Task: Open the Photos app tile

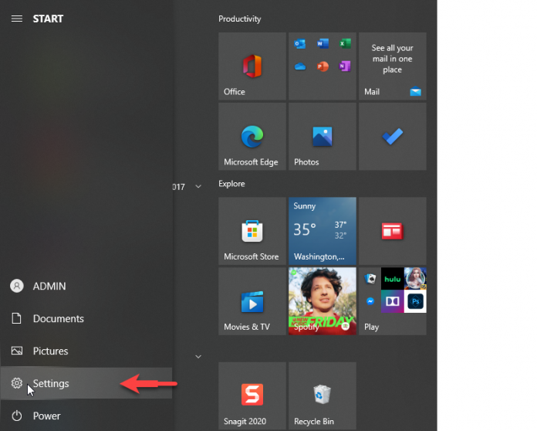Action: 322,137
